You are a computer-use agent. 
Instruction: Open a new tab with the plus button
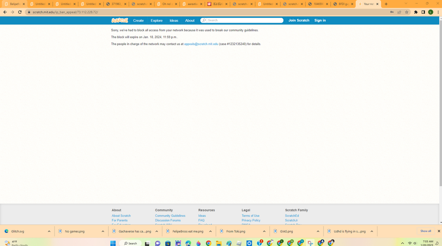(386, 4)
